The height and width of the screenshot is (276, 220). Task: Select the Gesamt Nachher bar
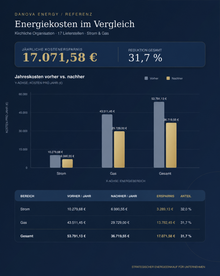(x=171, y=145)
